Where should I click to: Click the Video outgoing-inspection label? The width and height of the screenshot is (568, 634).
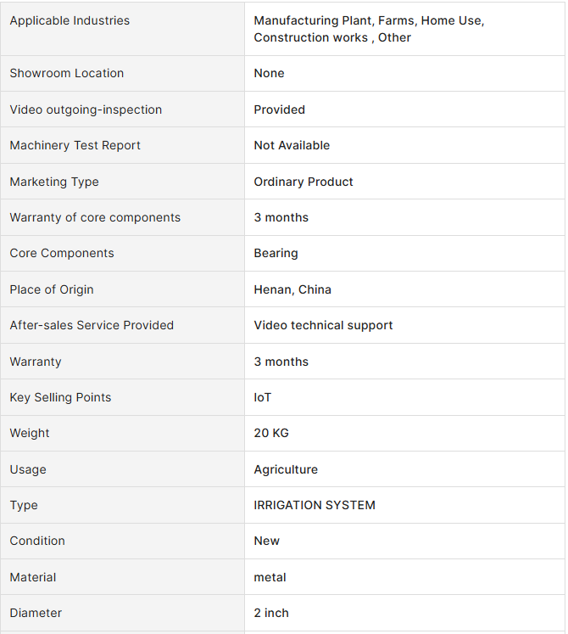pyautogui.click(x=86, y=109)
